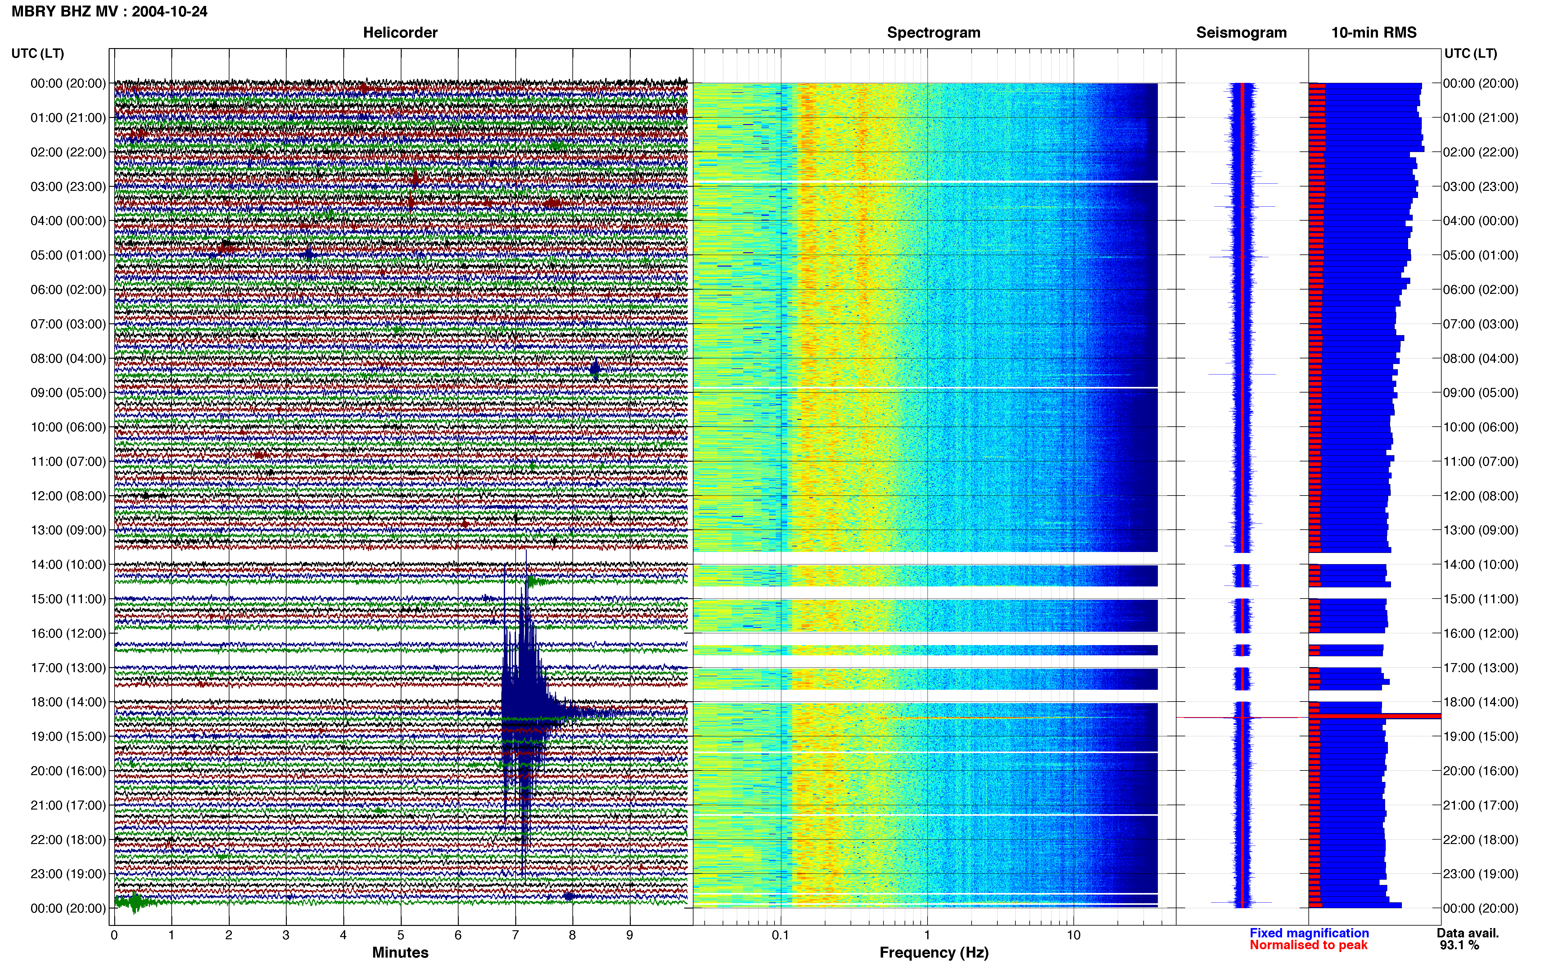This screenshot has height=974, width=1558.
Task: Click the long red peak bar in the 10-min RMS panel
Action: [1375, 716]
